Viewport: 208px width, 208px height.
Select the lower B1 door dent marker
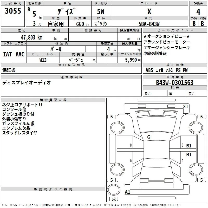click(189, 154)
